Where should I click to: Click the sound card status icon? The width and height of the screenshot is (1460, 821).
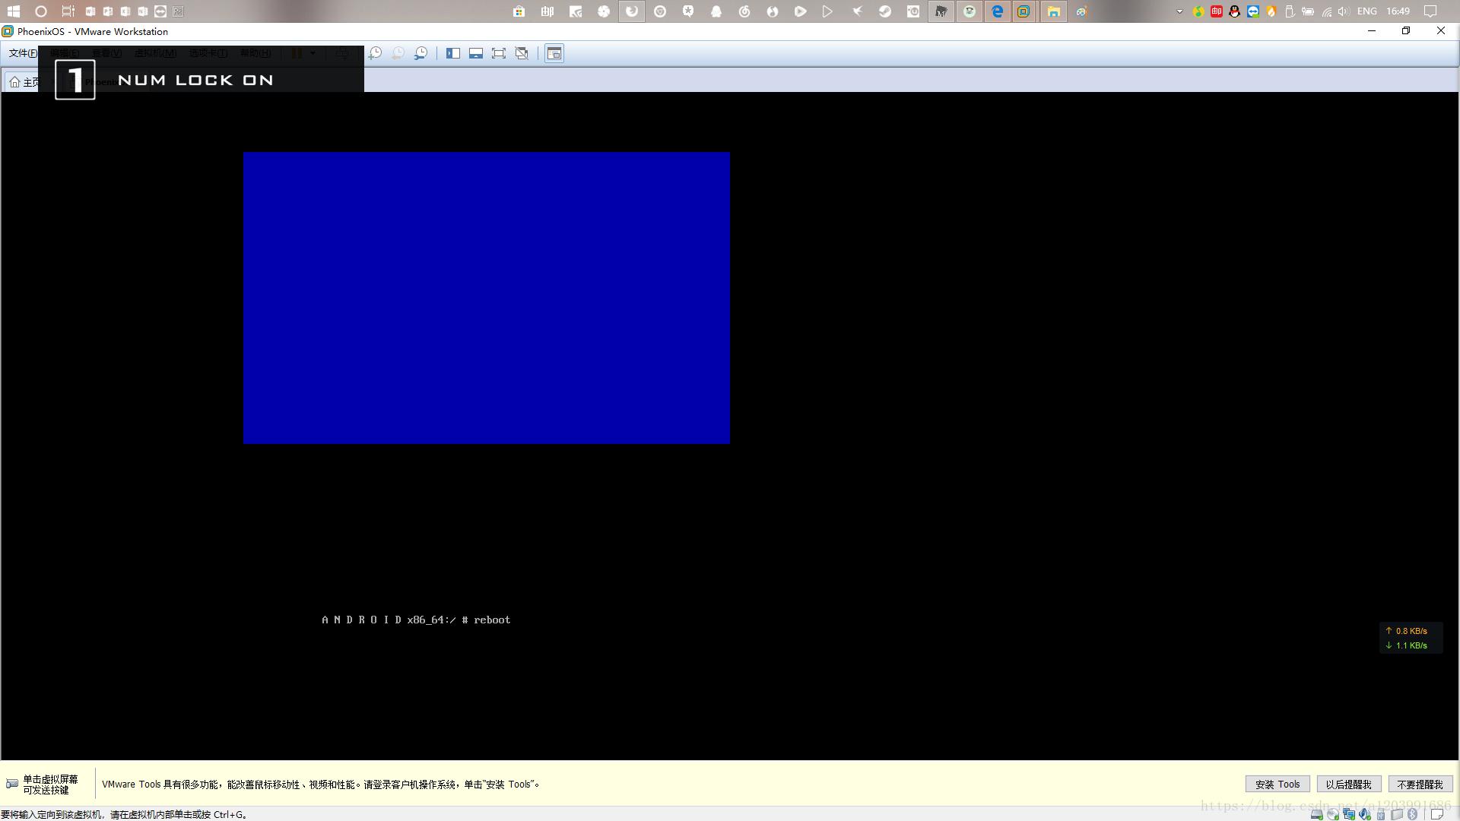click(x=1365, y=814)
